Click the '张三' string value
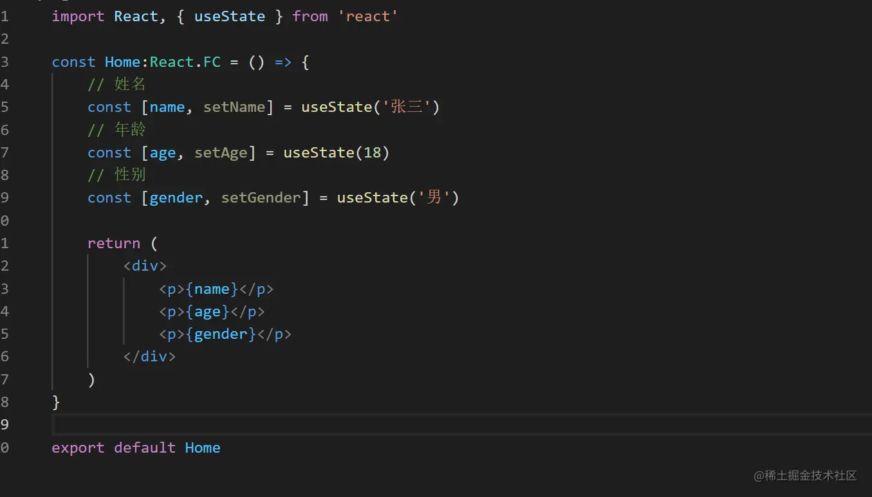Viewport: 872px width, 497px height. pyautogui.click(x=407, y=107)
